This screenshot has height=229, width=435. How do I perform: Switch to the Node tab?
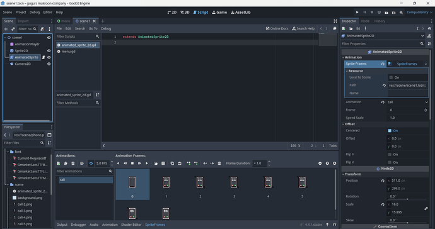pyautogui.click(x=365, y=21)
